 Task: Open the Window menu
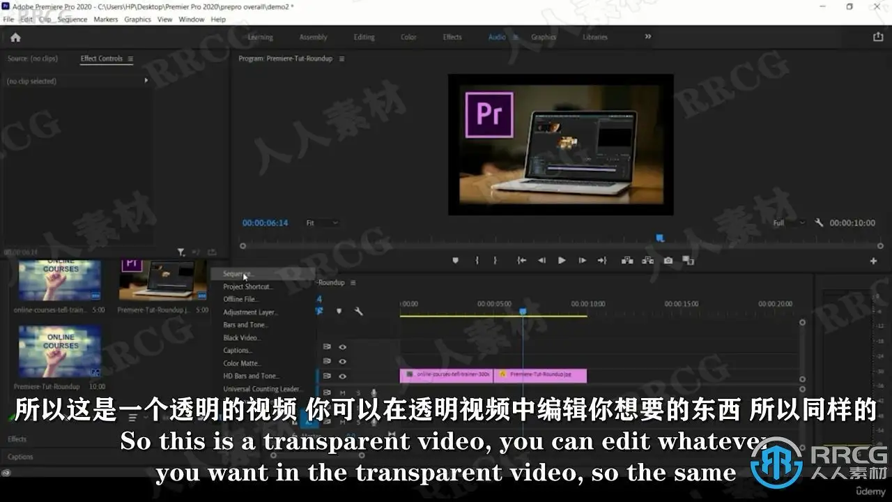tap(192, 20)
